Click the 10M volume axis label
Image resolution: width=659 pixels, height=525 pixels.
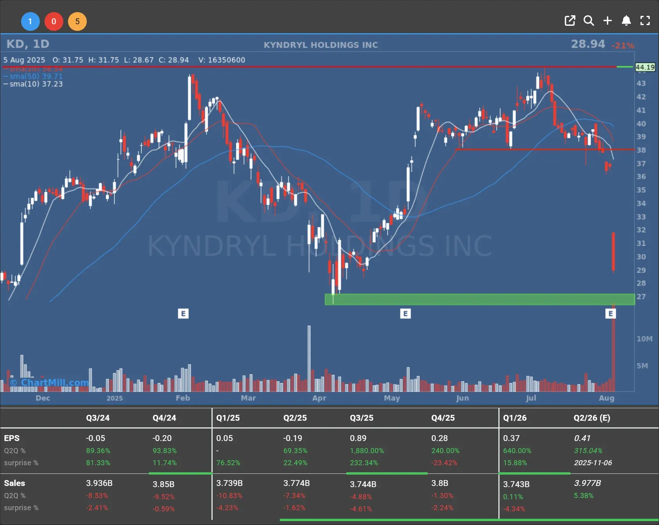pyautogui.click(x=645, y=339)
